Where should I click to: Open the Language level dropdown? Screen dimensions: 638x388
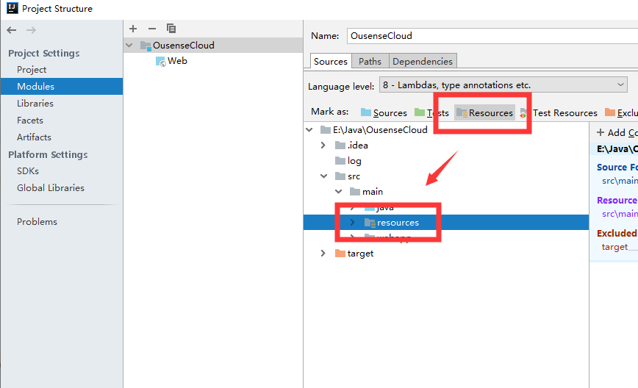503,85
